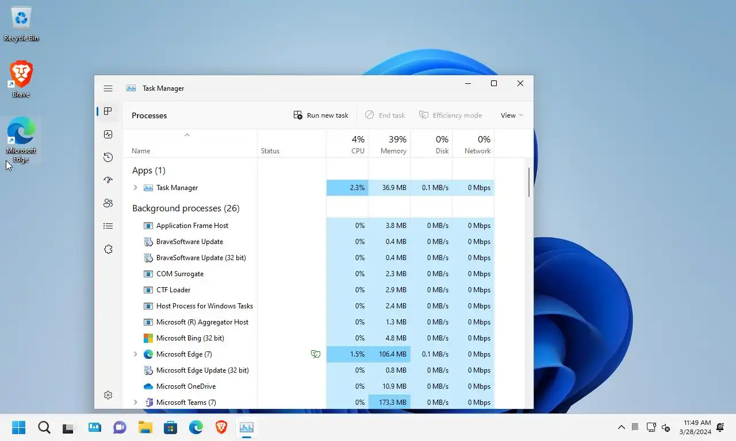The width and height of the screenshot is (736, 441).
Task: Open Brave shortcut on the desktop
Action: pos(21,79)
